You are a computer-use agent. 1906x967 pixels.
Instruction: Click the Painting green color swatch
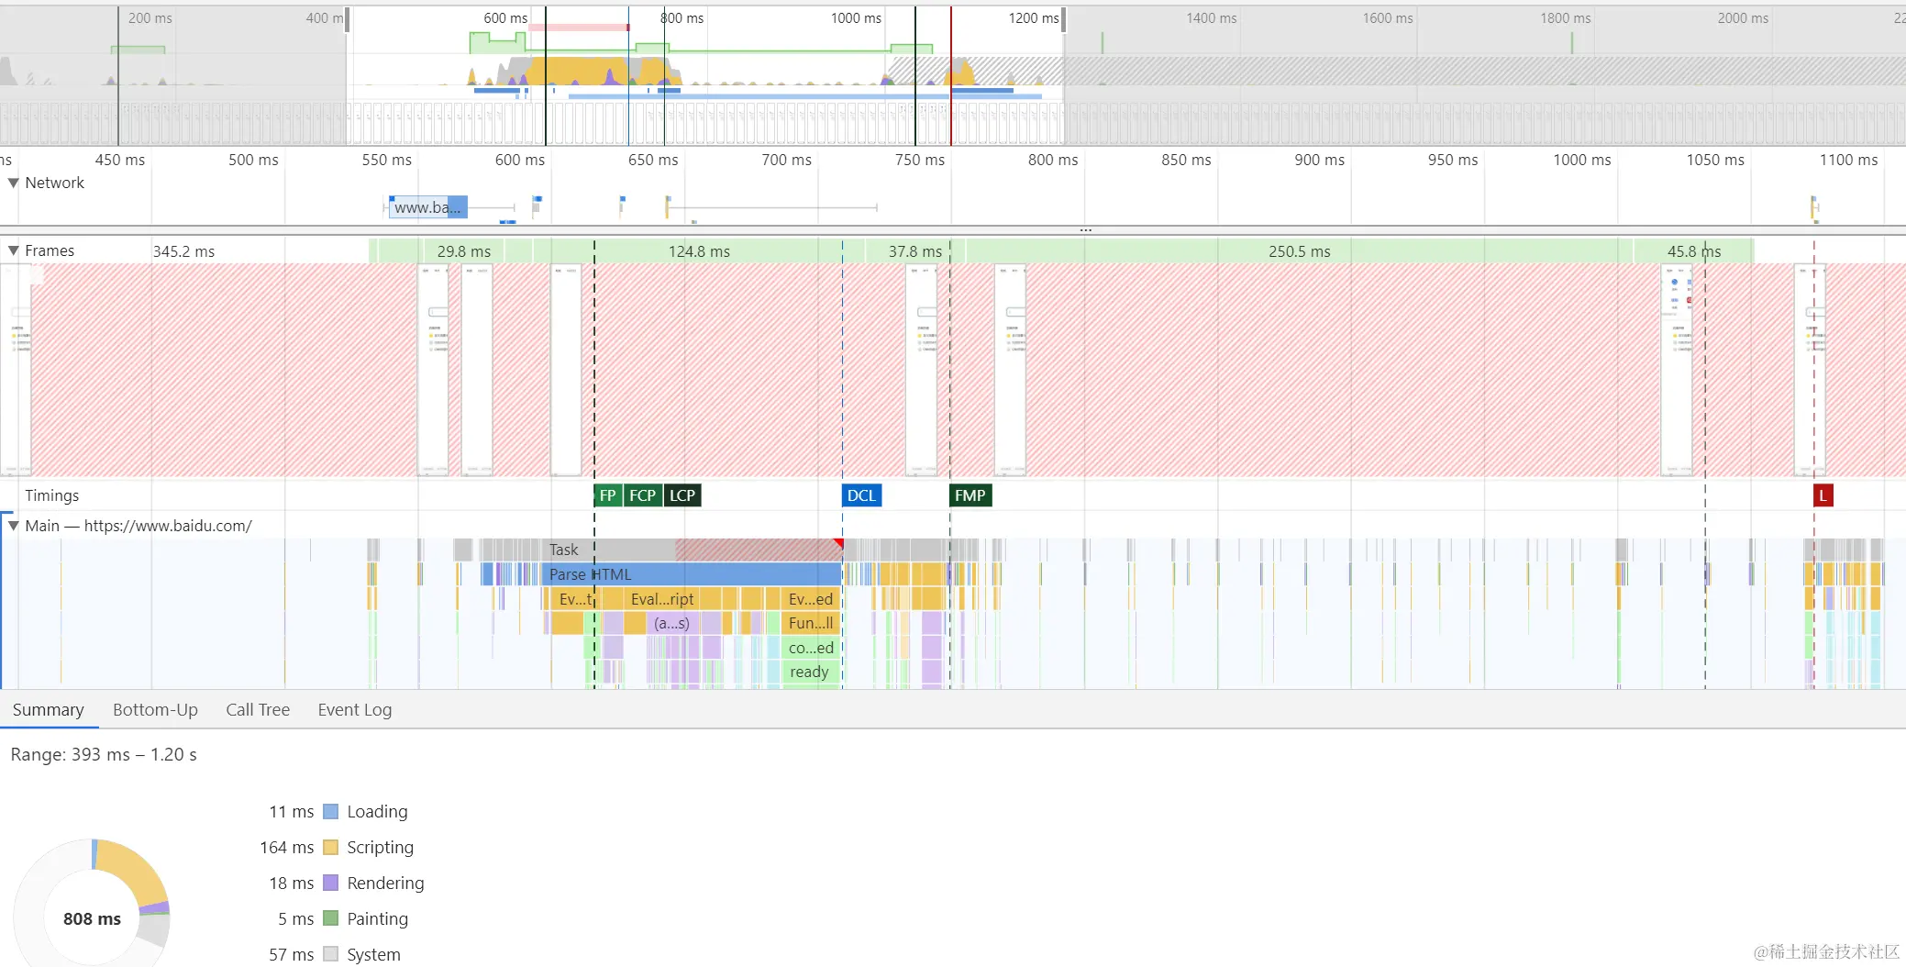331,918
